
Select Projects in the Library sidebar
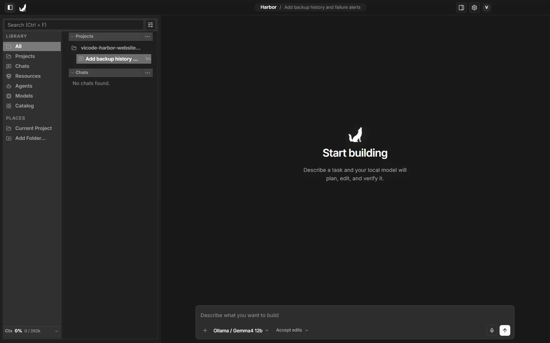(32, 56)
